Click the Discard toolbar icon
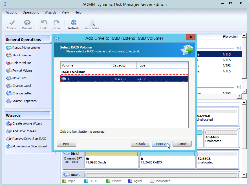249x186 pixels. (27, 25)
